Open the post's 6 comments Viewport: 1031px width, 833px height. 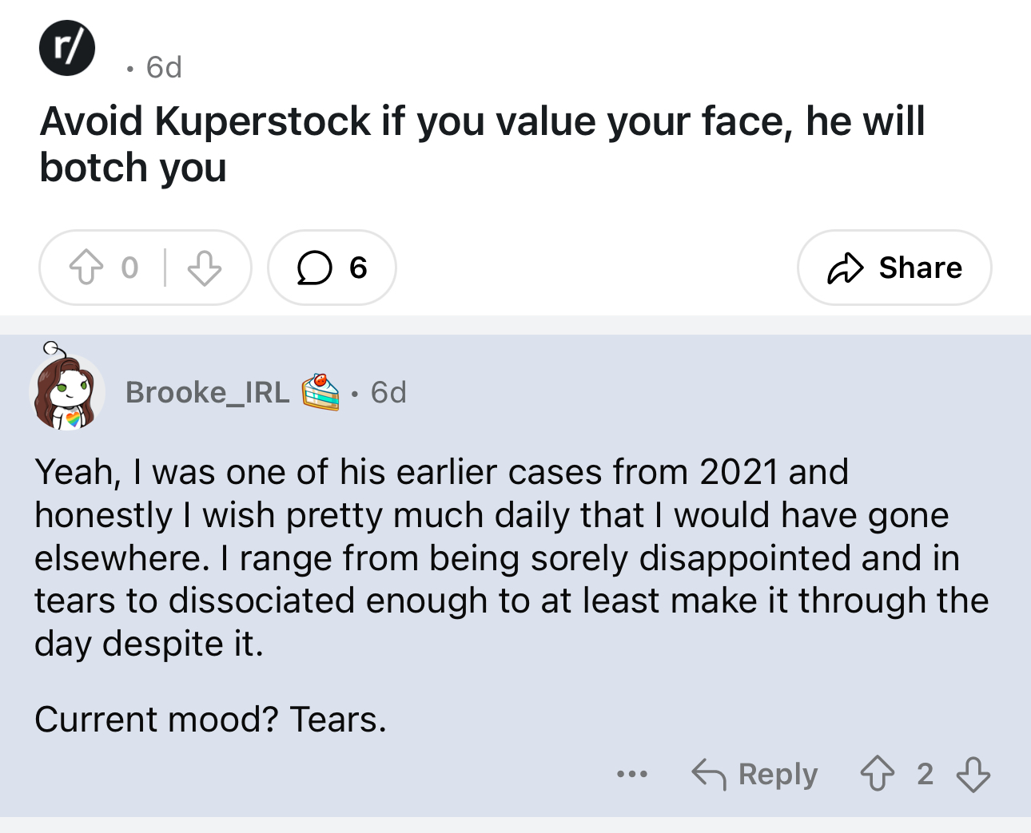(332, 268)
